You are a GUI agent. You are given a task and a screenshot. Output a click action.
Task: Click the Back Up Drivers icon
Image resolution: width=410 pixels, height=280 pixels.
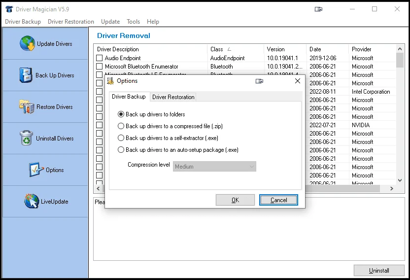pyautogui.click(x=26, y=75)
